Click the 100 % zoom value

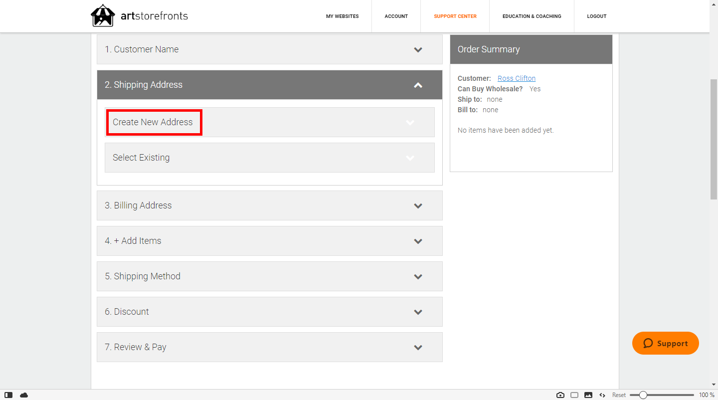(x=707, y=395)
